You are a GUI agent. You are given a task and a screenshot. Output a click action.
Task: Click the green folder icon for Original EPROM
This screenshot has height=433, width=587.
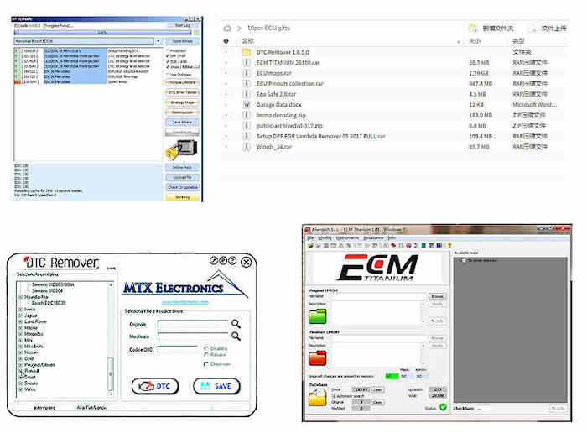tap(317, 316)
